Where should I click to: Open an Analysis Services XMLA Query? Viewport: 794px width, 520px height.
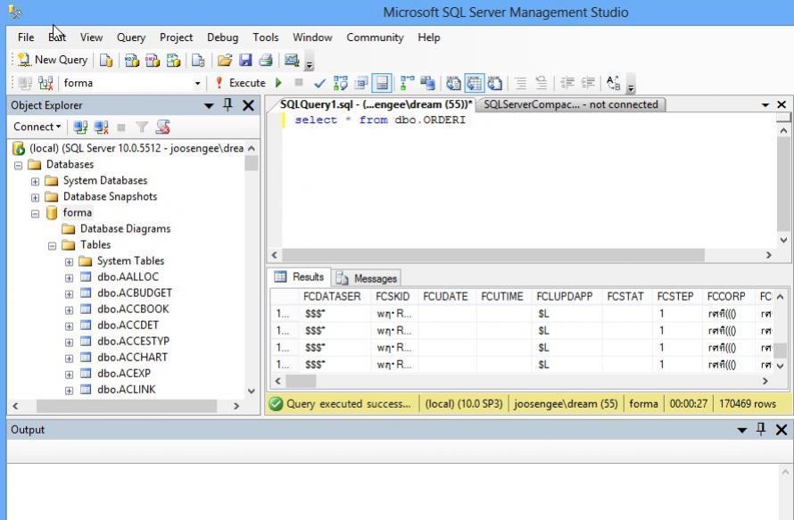174,61
